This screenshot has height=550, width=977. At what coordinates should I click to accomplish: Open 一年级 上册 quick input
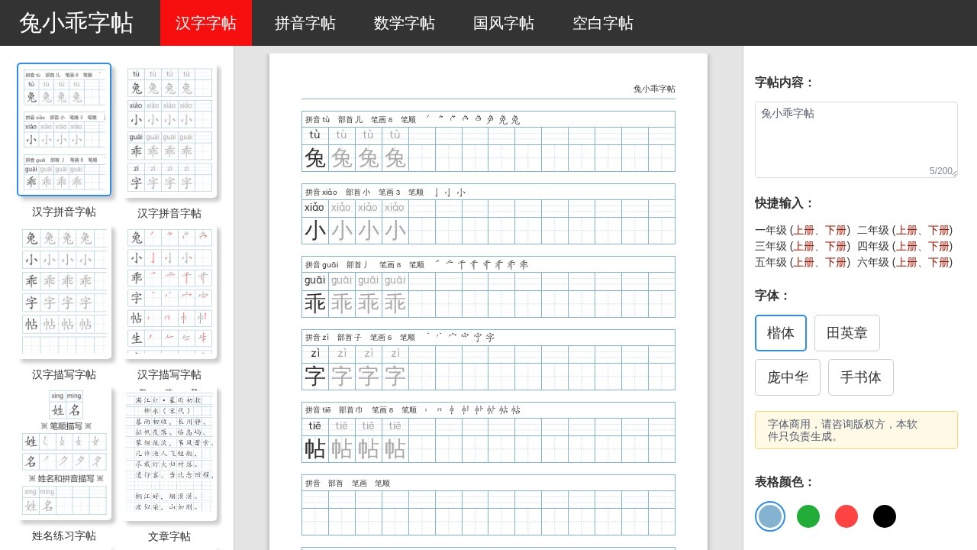point(805,229)
